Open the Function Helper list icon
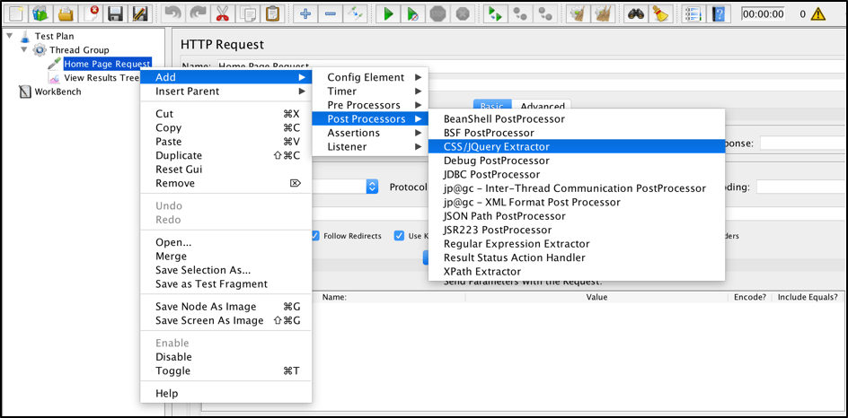This screenshot has height=418, width=848. 692,13
